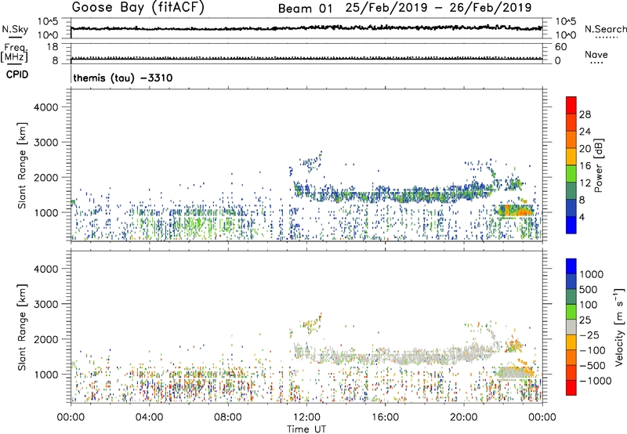Click the "N.Search" legend label
Image resolution: width=627 pixels, height=434 pixels.
[x=605, y=29]
